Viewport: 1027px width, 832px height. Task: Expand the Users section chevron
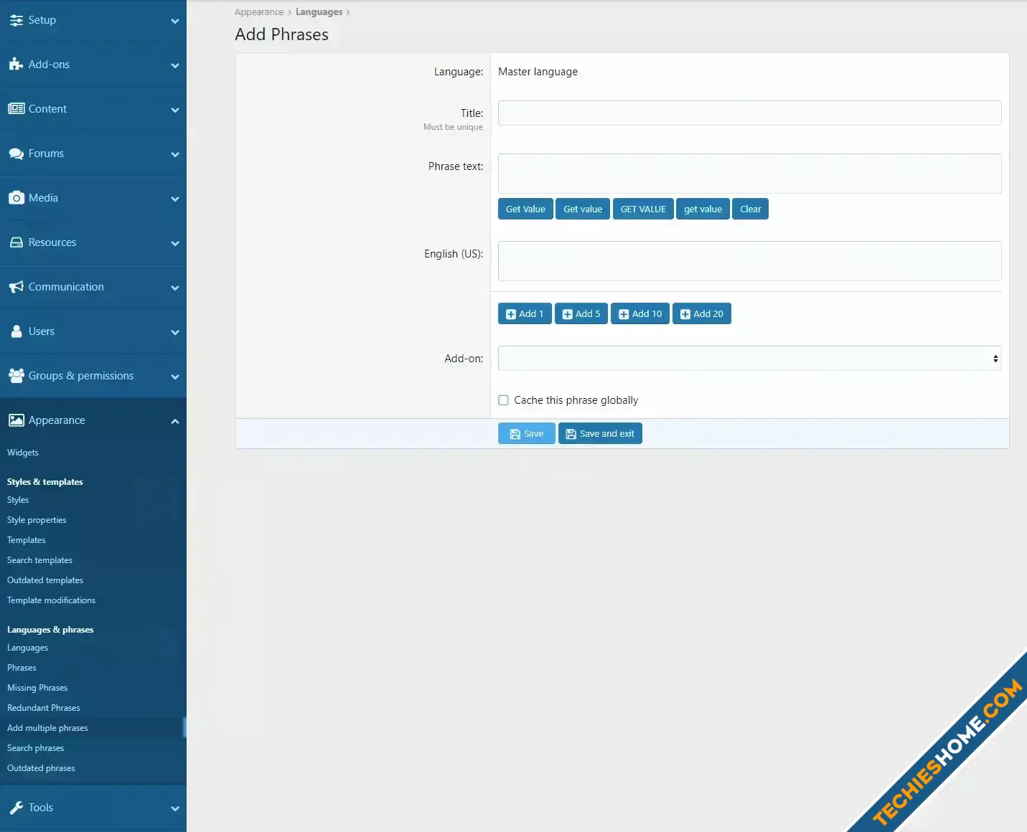click(175, 333)
